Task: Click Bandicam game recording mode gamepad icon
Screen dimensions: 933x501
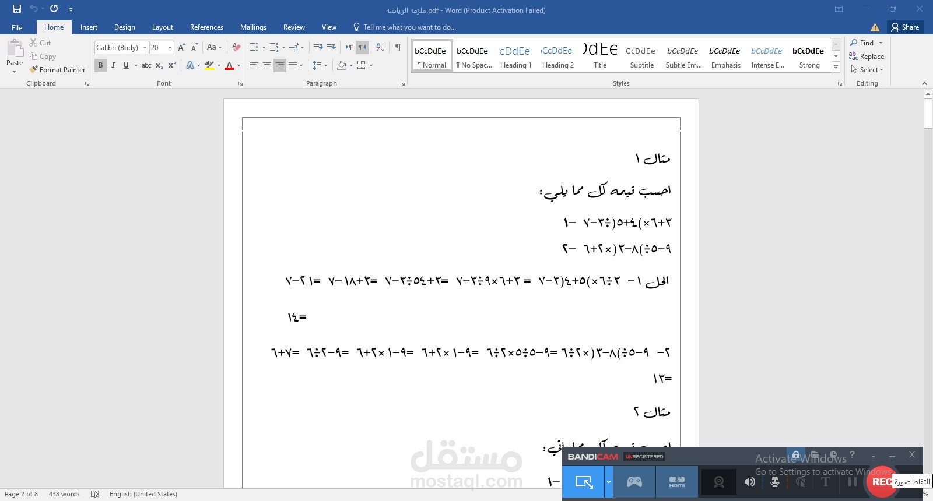Action: tap(634, 482)
